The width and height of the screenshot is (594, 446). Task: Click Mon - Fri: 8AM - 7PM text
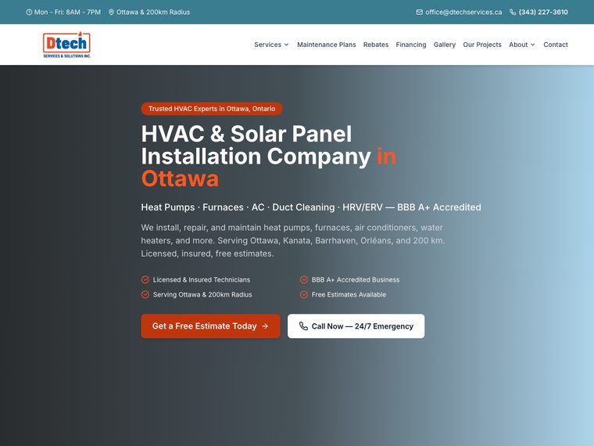[x=67, y=13]
